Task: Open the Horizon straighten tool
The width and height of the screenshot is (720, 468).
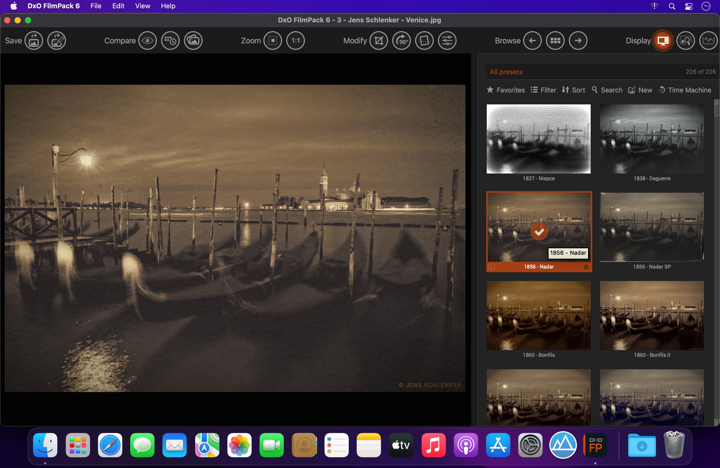Action: (424, 41)
